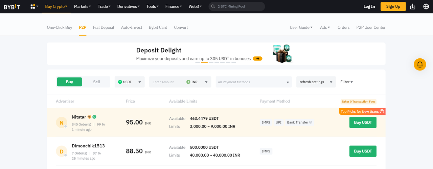Open the USDT coin dropdown
The height and width of the screenshot is (169, 433).
point(130,82)
